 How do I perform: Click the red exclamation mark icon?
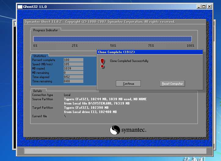click(x=102, y=63)
